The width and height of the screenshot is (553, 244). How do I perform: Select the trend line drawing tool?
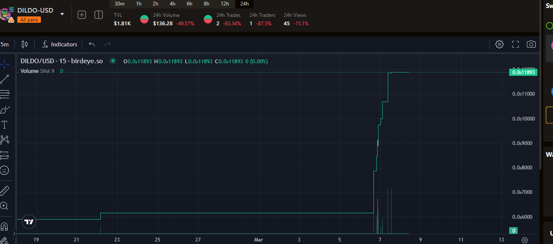point(4,79)
